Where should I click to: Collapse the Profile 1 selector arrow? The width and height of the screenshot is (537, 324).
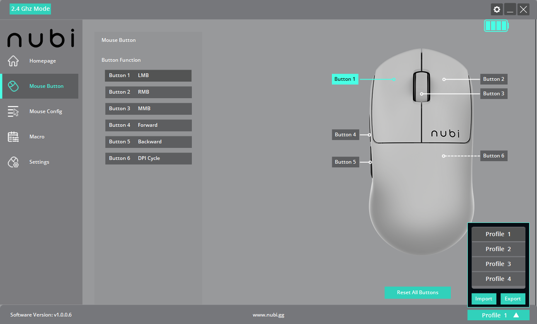(x=516, y=315)
